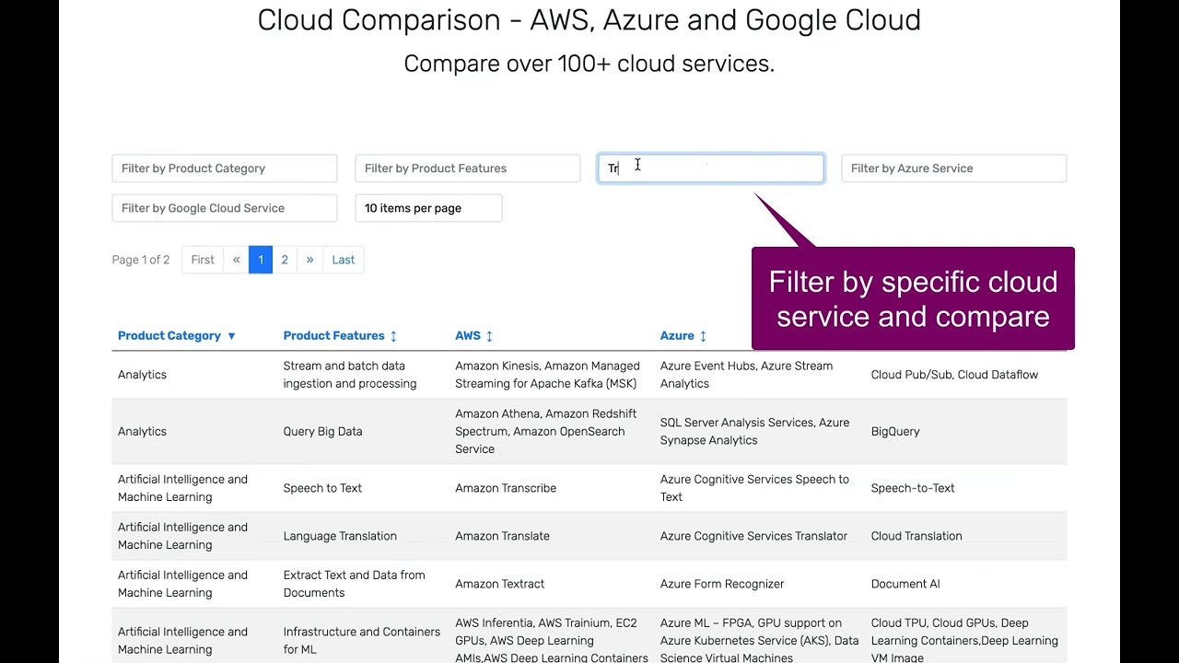The width and height of the screenshot is (1179, 663).
Task: Open the items per page dropdown
Action: tap(428, 208)
